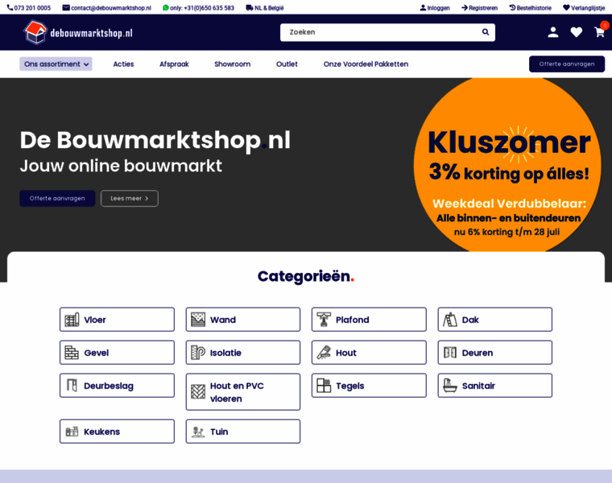Click the phone icon next to 073 201 0005
This screenshot has width=612, height=483.
10,7
